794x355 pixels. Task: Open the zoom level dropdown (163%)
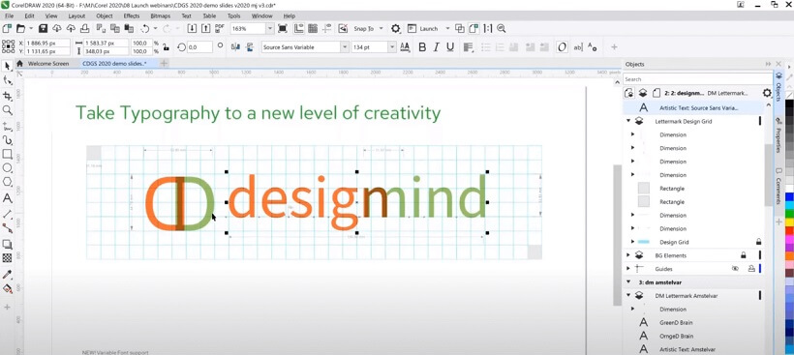coord(270,29)
